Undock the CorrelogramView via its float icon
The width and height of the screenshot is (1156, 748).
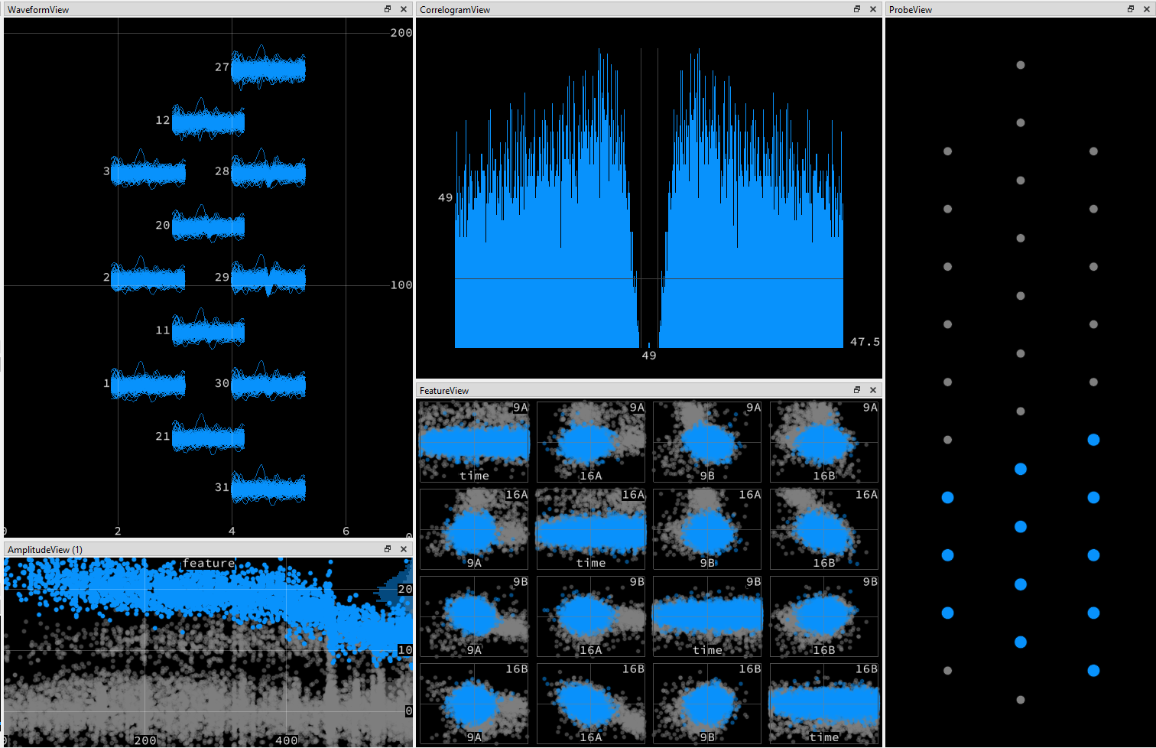pyautogui.click(x=857, y=9)
